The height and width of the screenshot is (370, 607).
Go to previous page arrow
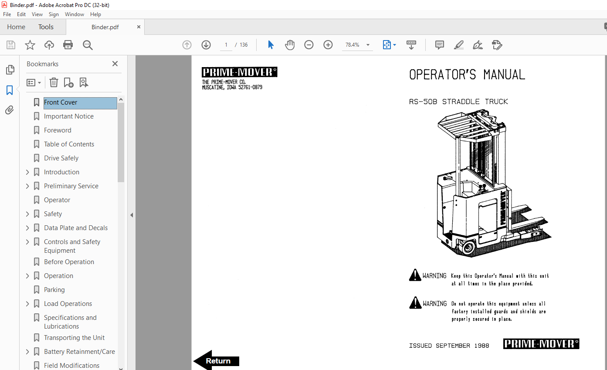[x=187, y=45]
